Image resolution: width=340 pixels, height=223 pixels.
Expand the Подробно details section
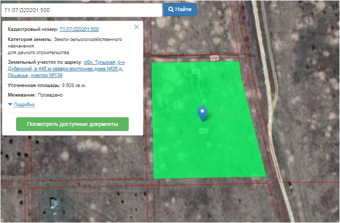coord(24,105)
